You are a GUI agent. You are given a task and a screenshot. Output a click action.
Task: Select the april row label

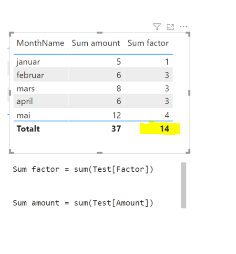click(25, 101)
